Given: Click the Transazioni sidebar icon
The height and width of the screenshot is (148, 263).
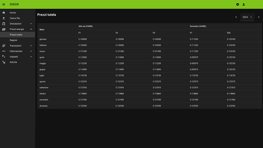Looking at the screenshot, I should point(4,46).
